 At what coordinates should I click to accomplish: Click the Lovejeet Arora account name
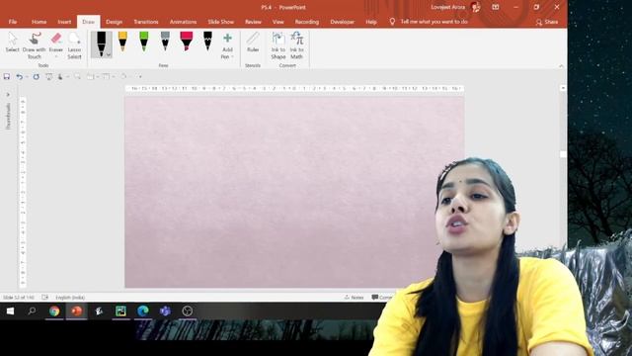coord(447,7)
